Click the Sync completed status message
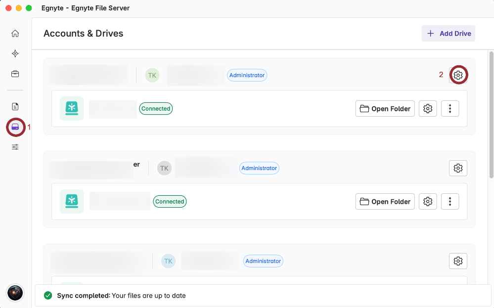This screenshot has height=308, width=494. (x=121, y=296)
